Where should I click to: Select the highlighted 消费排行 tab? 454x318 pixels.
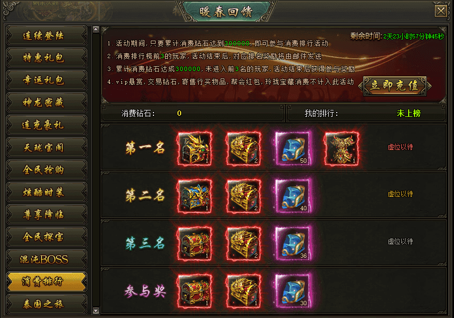[46, 282]
